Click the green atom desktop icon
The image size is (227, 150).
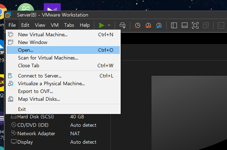coord(26,7)
